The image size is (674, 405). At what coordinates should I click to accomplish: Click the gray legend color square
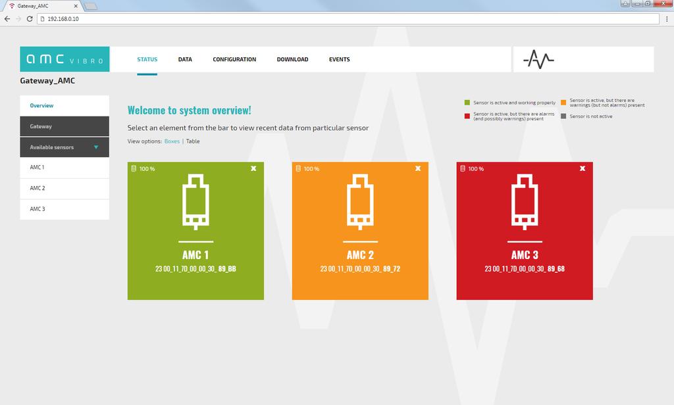(563, 116)
